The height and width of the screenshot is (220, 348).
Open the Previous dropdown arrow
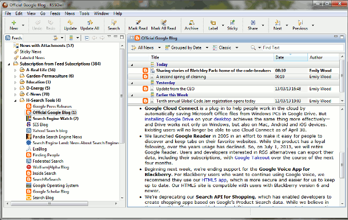tap(313, 25)
